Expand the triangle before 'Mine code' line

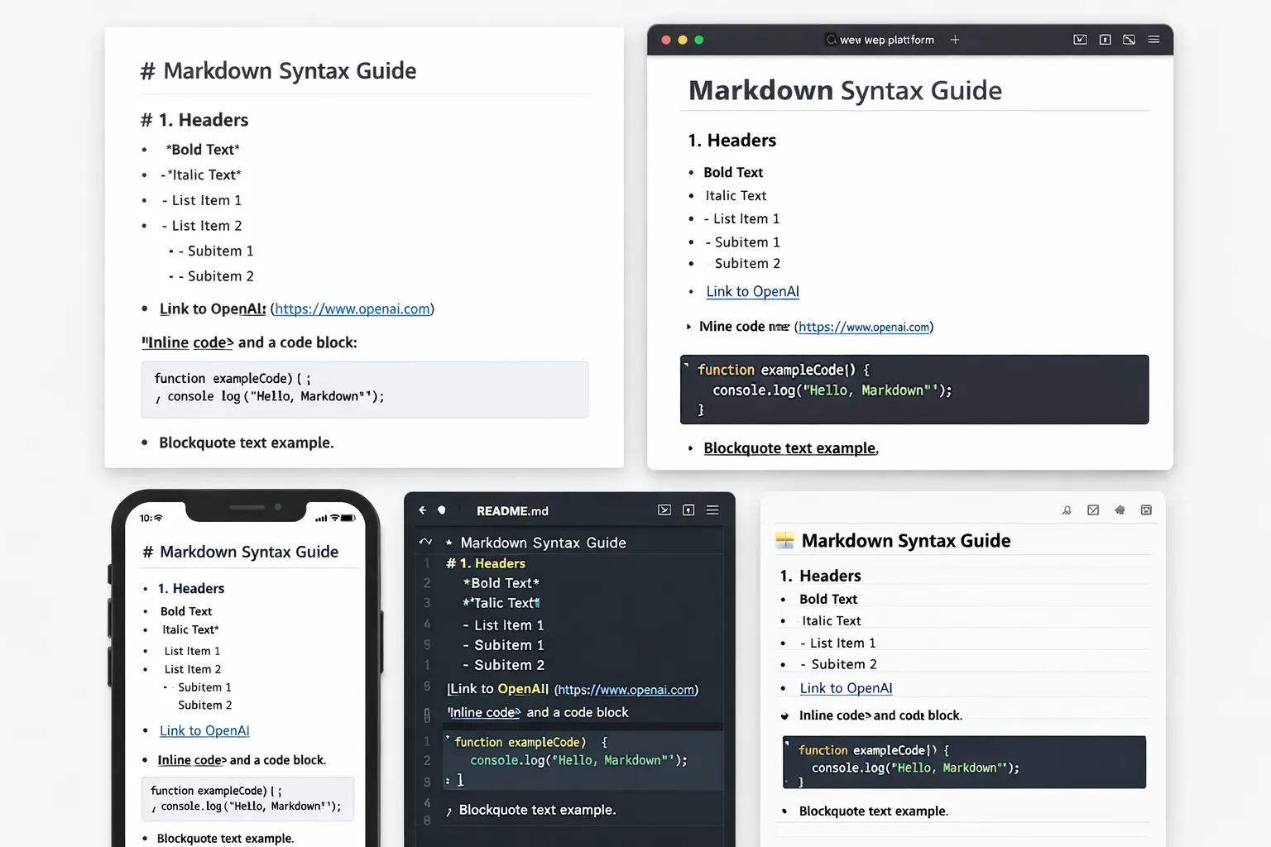(x=688, y=327)
